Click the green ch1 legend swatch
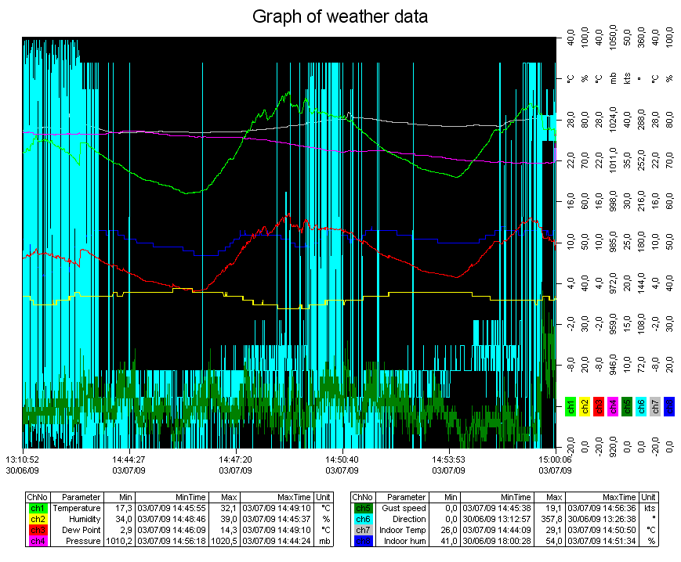This screenshot has height=562, width=681. pos(570,406)
